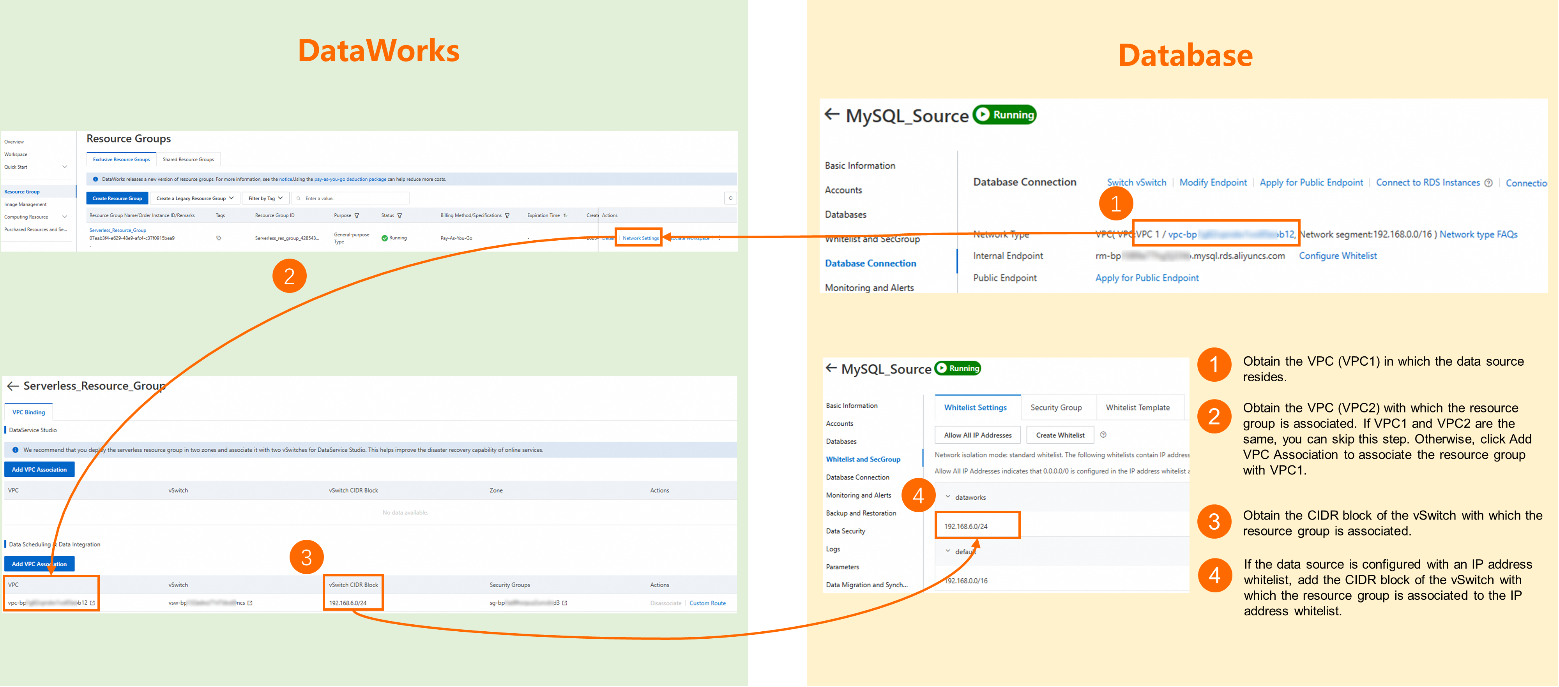The image size is (1559, 687).
Task: Expand Quick Start in the sidebar
Action: (65, 167)
